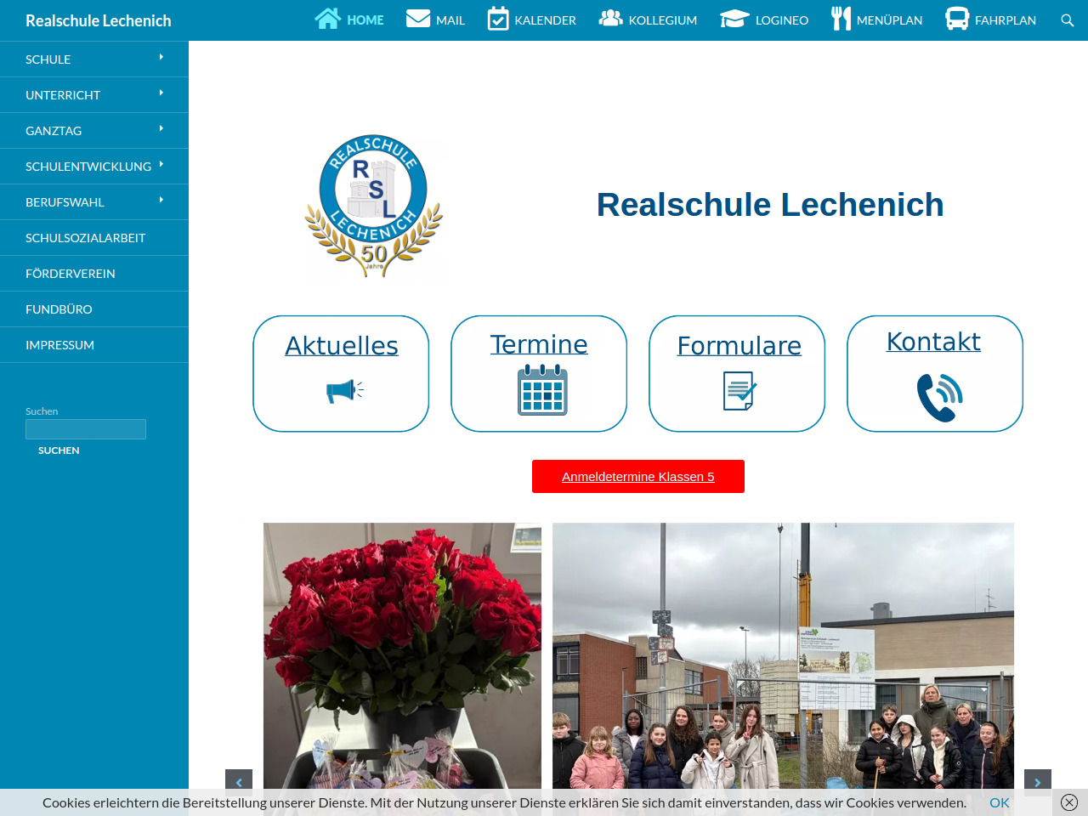This screenshot has width=1088, height=816.
Task: Dismiss cookie banner with the X icon
Action: click(x=1069, y=802)
